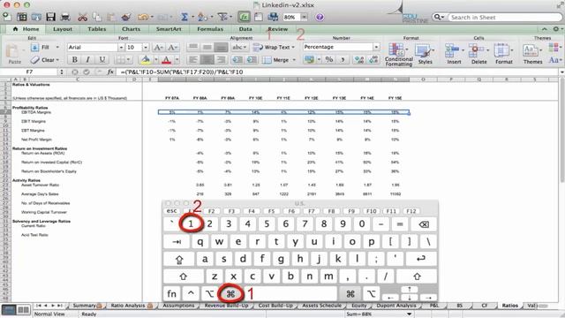Click the Themes button
Screen dimensions: 565x318
pyautogui.click(x=532, y=54)
